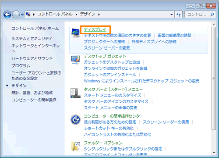This screenshot has width=219, height=158.
Task: Open タスク バーのアイコンのカスタマイズ link
Action: tap(116, 102)
